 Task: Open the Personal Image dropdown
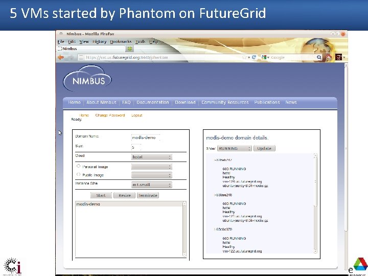[152, 167]
